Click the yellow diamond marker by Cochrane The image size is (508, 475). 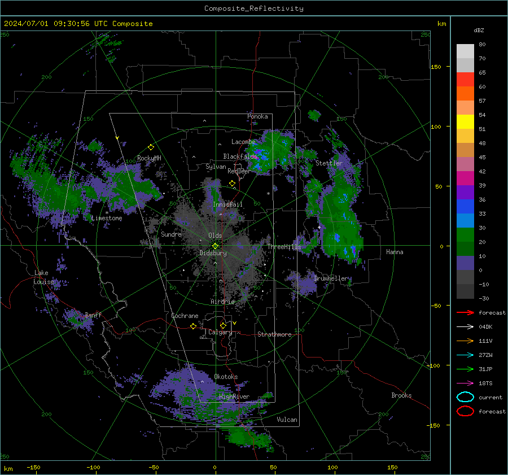[193, 326]
